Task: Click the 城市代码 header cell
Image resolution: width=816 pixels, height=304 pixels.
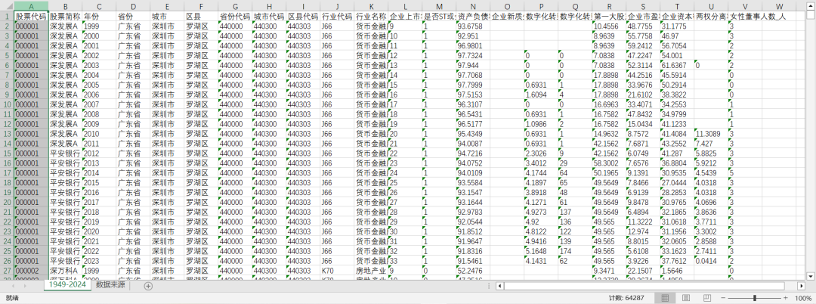Action: tap(268, 17)
